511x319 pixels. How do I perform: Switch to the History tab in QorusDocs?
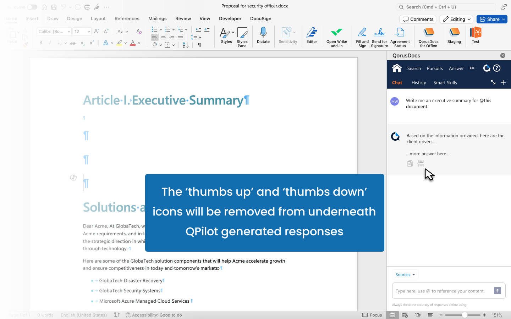(x=419, y=83)
